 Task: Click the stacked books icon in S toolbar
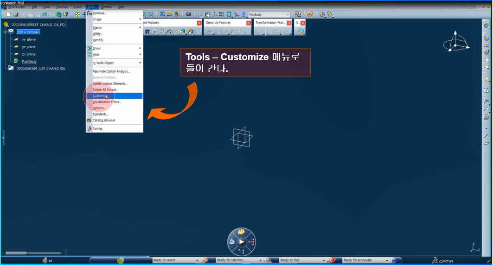tap(301, 32)
